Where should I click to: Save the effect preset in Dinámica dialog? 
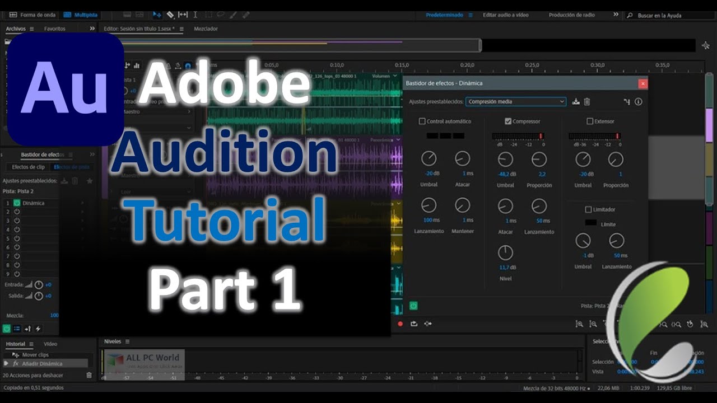[x=576, y=101]
